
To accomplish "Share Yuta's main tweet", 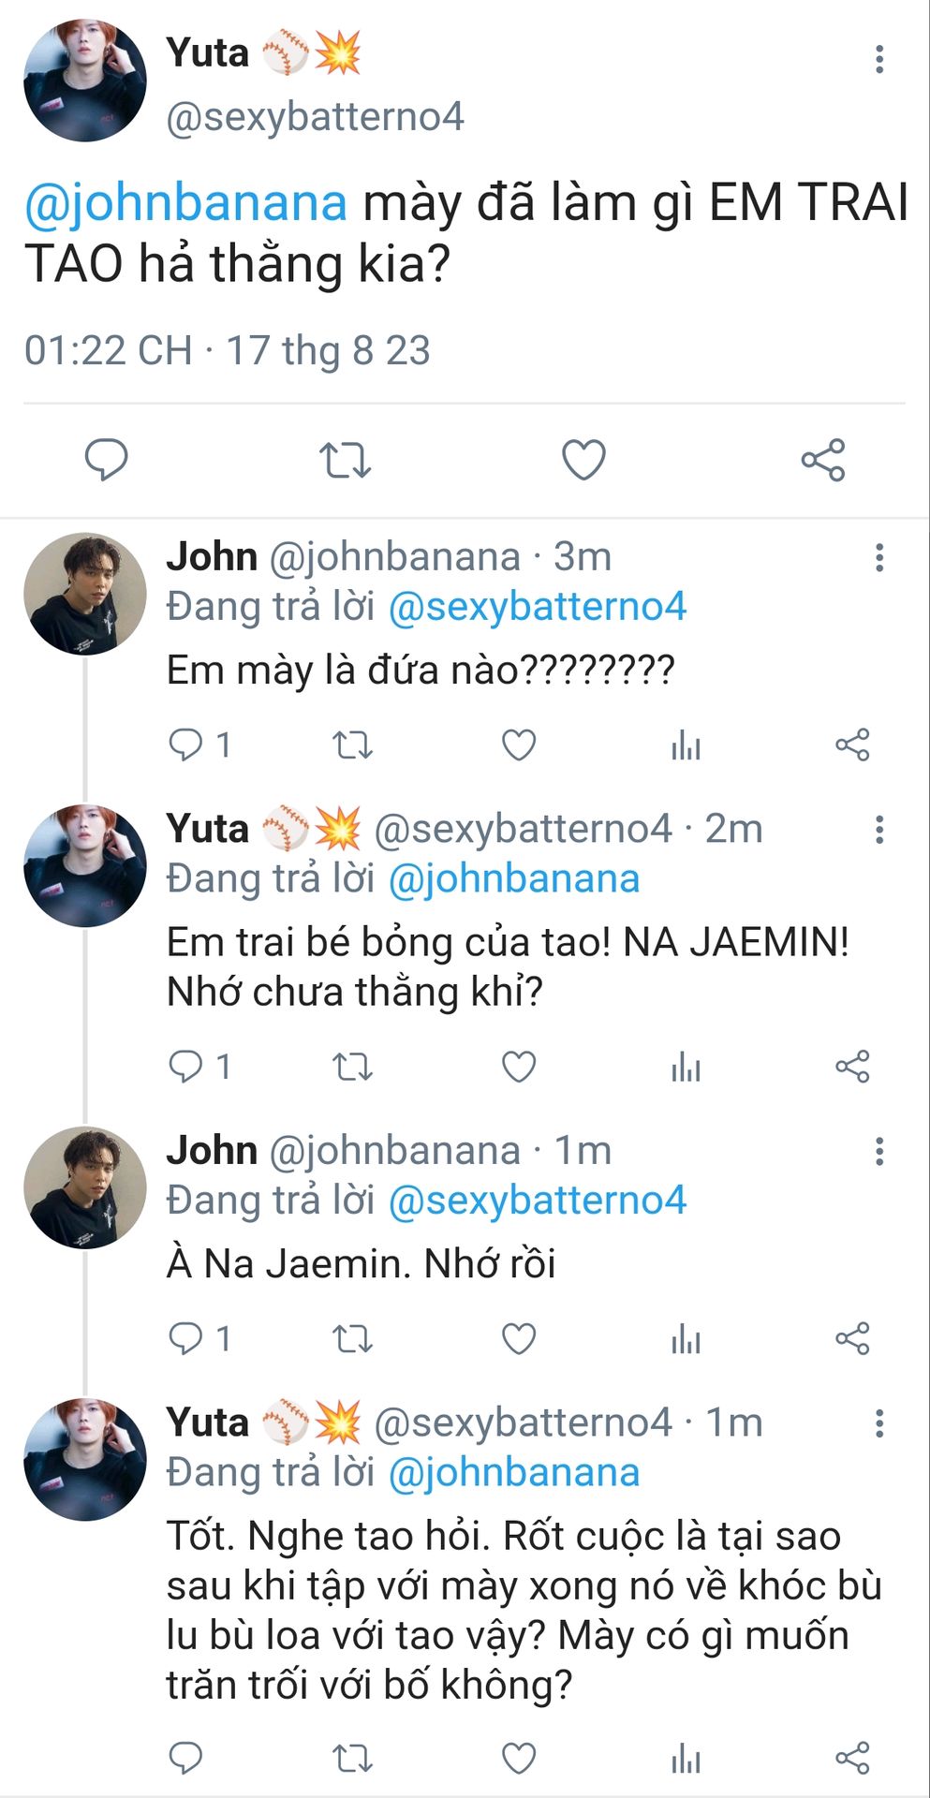I will click(x=823, y=460).
